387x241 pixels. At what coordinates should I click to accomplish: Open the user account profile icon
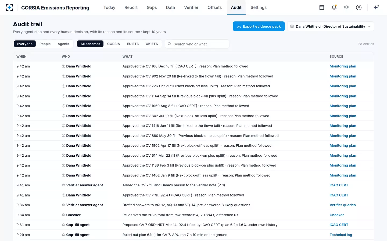(x=359, y=7)
